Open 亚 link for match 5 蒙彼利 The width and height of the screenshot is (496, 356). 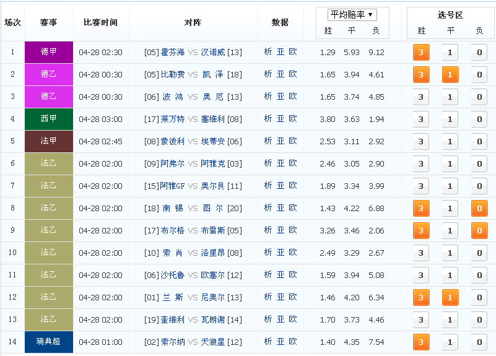pos(281,141)
